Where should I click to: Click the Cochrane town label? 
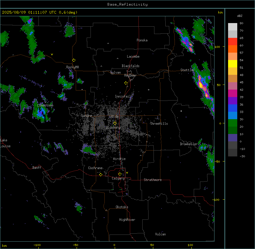pyautogui.click(x=95, y=168)
